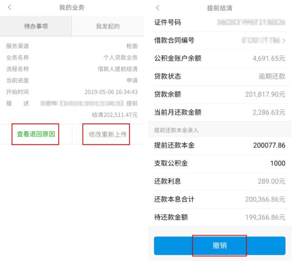Select the 还款本息合计 value 200,366.86元
Screen dimensions: 294x261
click(x=265, y=199)
